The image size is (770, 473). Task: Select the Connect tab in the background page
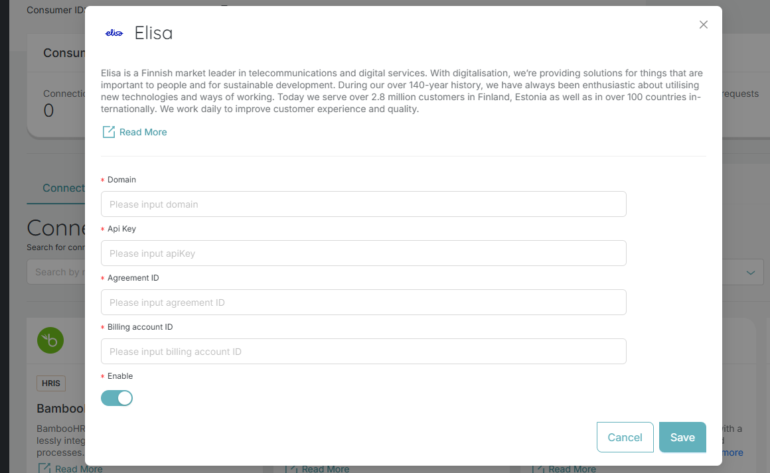point(64,188)
